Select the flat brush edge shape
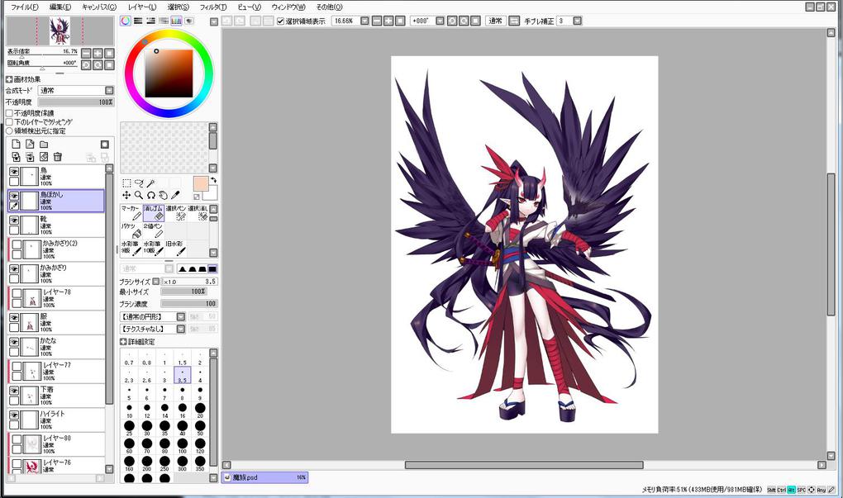 [x=212, y=268]
